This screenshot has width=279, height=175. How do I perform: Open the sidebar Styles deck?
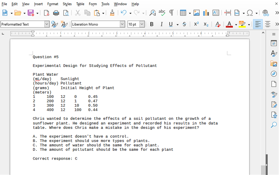pyautogui.click(x=274, y=53)
